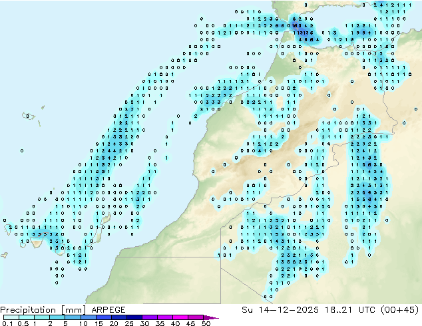The width and height of the screenshot is (422, 326).
Task: Click the legend label "15"
Action: [99, 323]
